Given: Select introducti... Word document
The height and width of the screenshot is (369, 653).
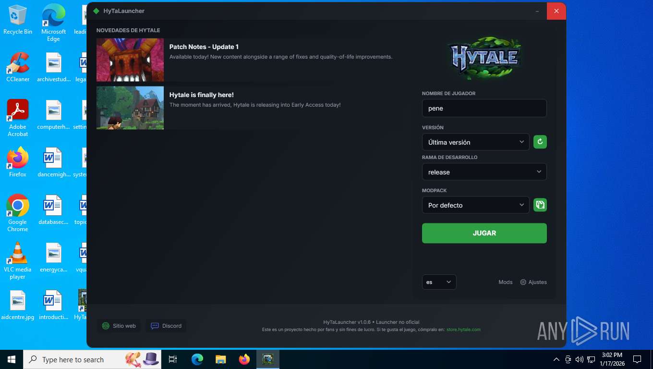Looking at the screenshot, I should click(x=53, y=305).
